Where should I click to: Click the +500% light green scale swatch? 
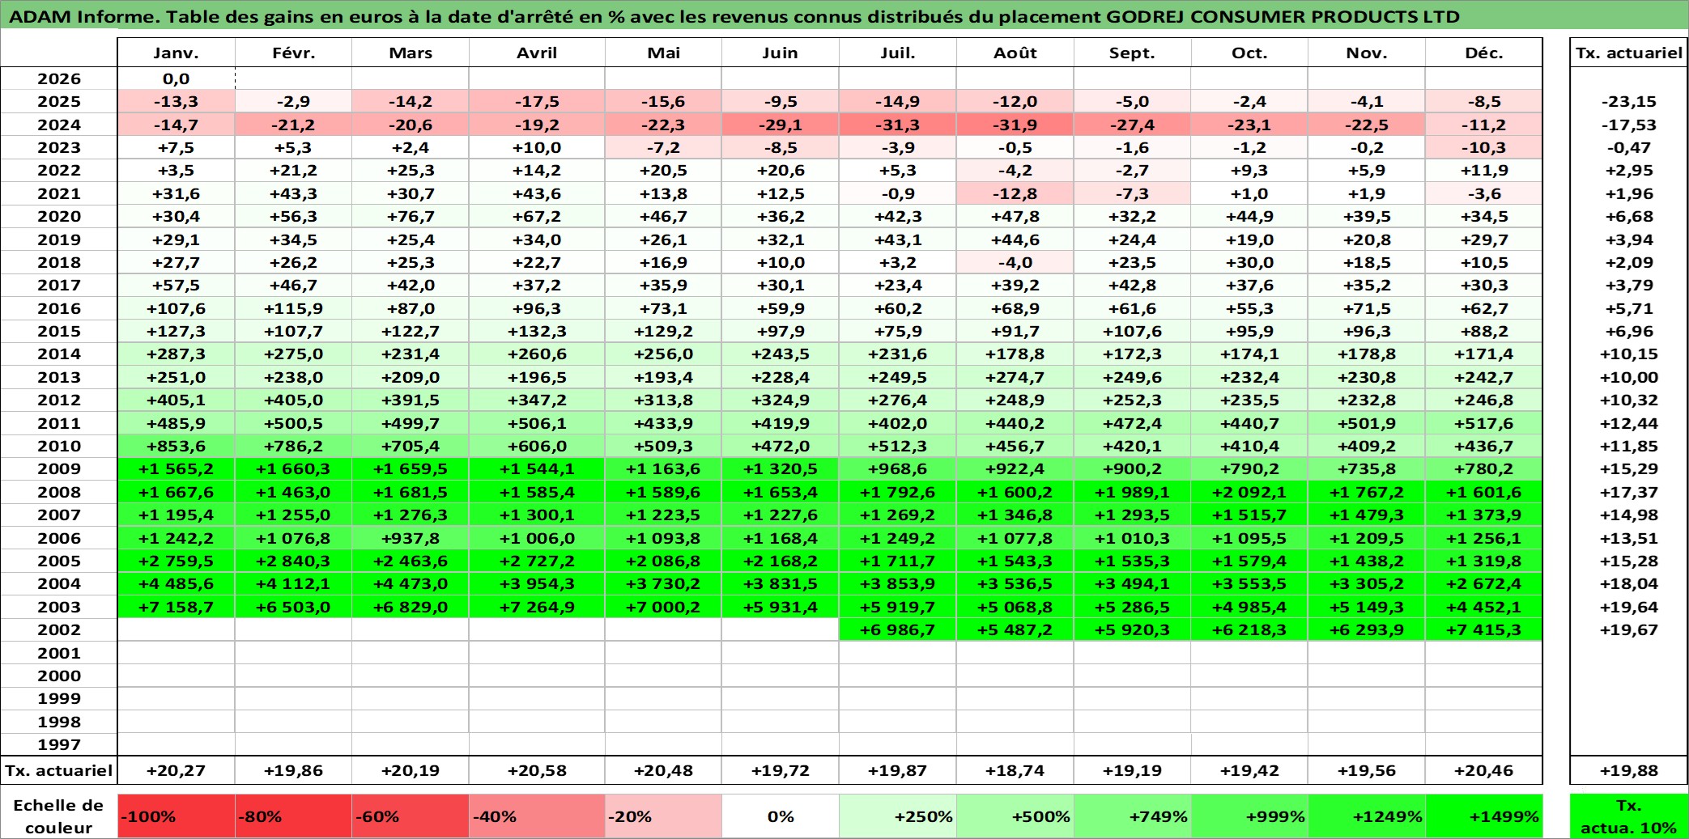pyautogui.click(x=1015, y=816)
